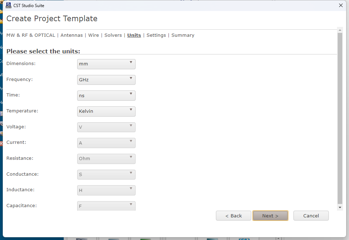This screenshot has width=349, height=240.
Task: Click the Next button
Action: coord(270,216)
